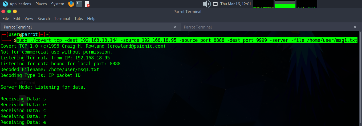Click the green memory monitor graph
Viewport: 362px width, 126px height.
coord(285,4)
